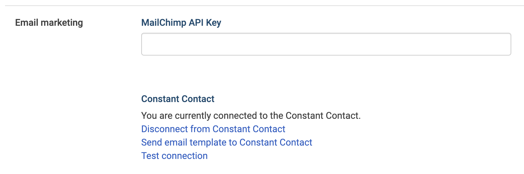
Task: Focus the empty API key text box
Action: [x=326, y=44]
